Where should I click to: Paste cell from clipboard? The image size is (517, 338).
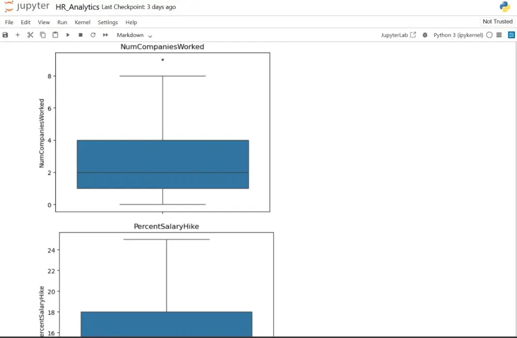pyautogui.click(x=55, y=35)
